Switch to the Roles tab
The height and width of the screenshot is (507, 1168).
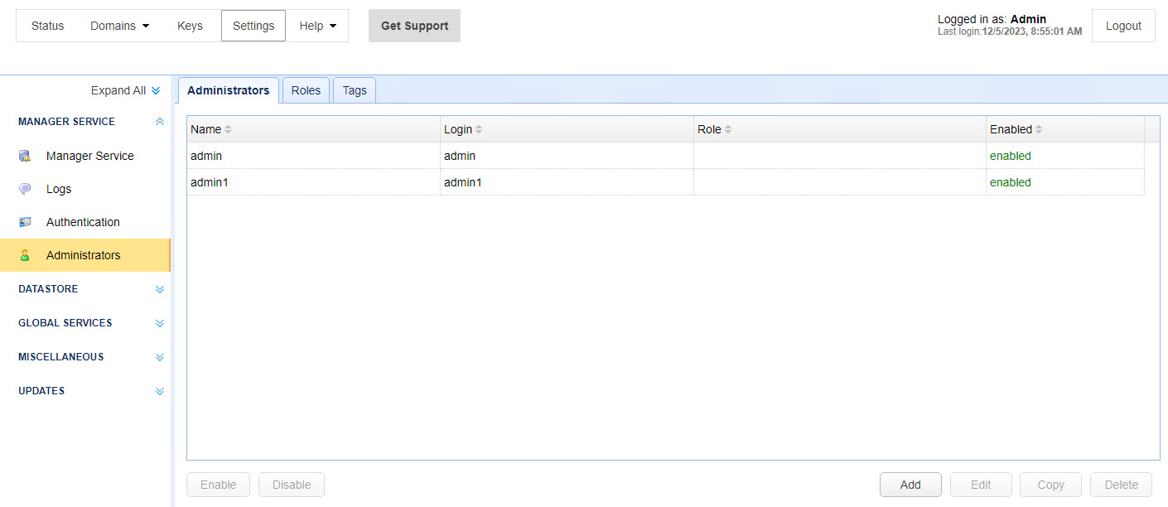pos(306,90)
